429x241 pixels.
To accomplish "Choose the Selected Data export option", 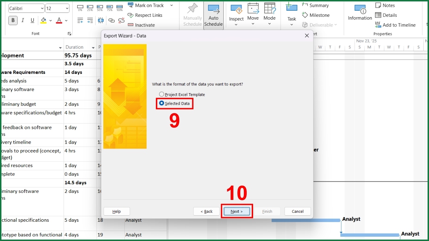I will [x=162, y=103].
